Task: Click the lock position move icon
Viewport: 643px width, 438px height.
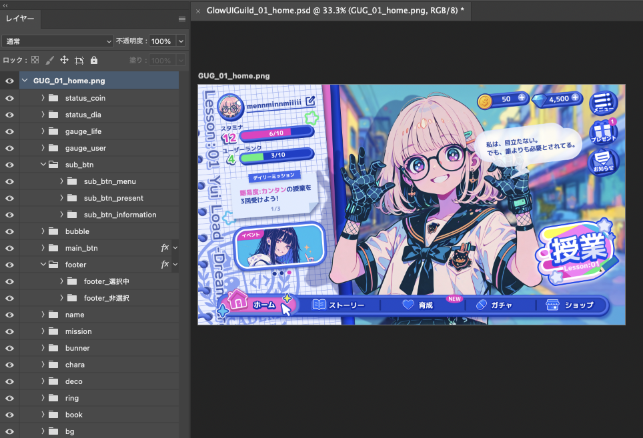Action: (65, 61)
